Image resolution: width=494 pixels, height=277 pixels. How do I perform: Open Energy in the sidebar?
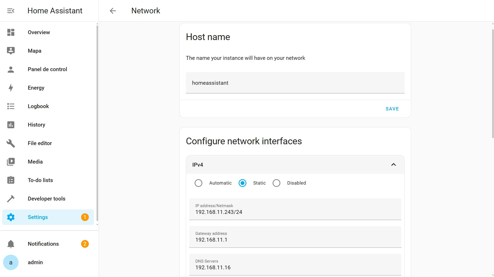(x=48, y=88)
